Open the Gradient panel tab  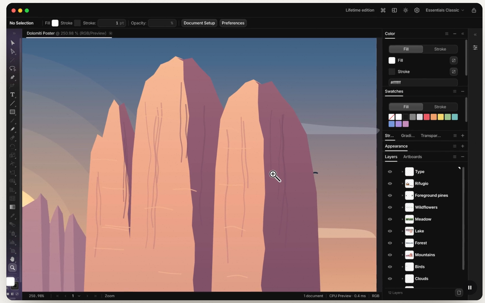click(x=408, y=136)
